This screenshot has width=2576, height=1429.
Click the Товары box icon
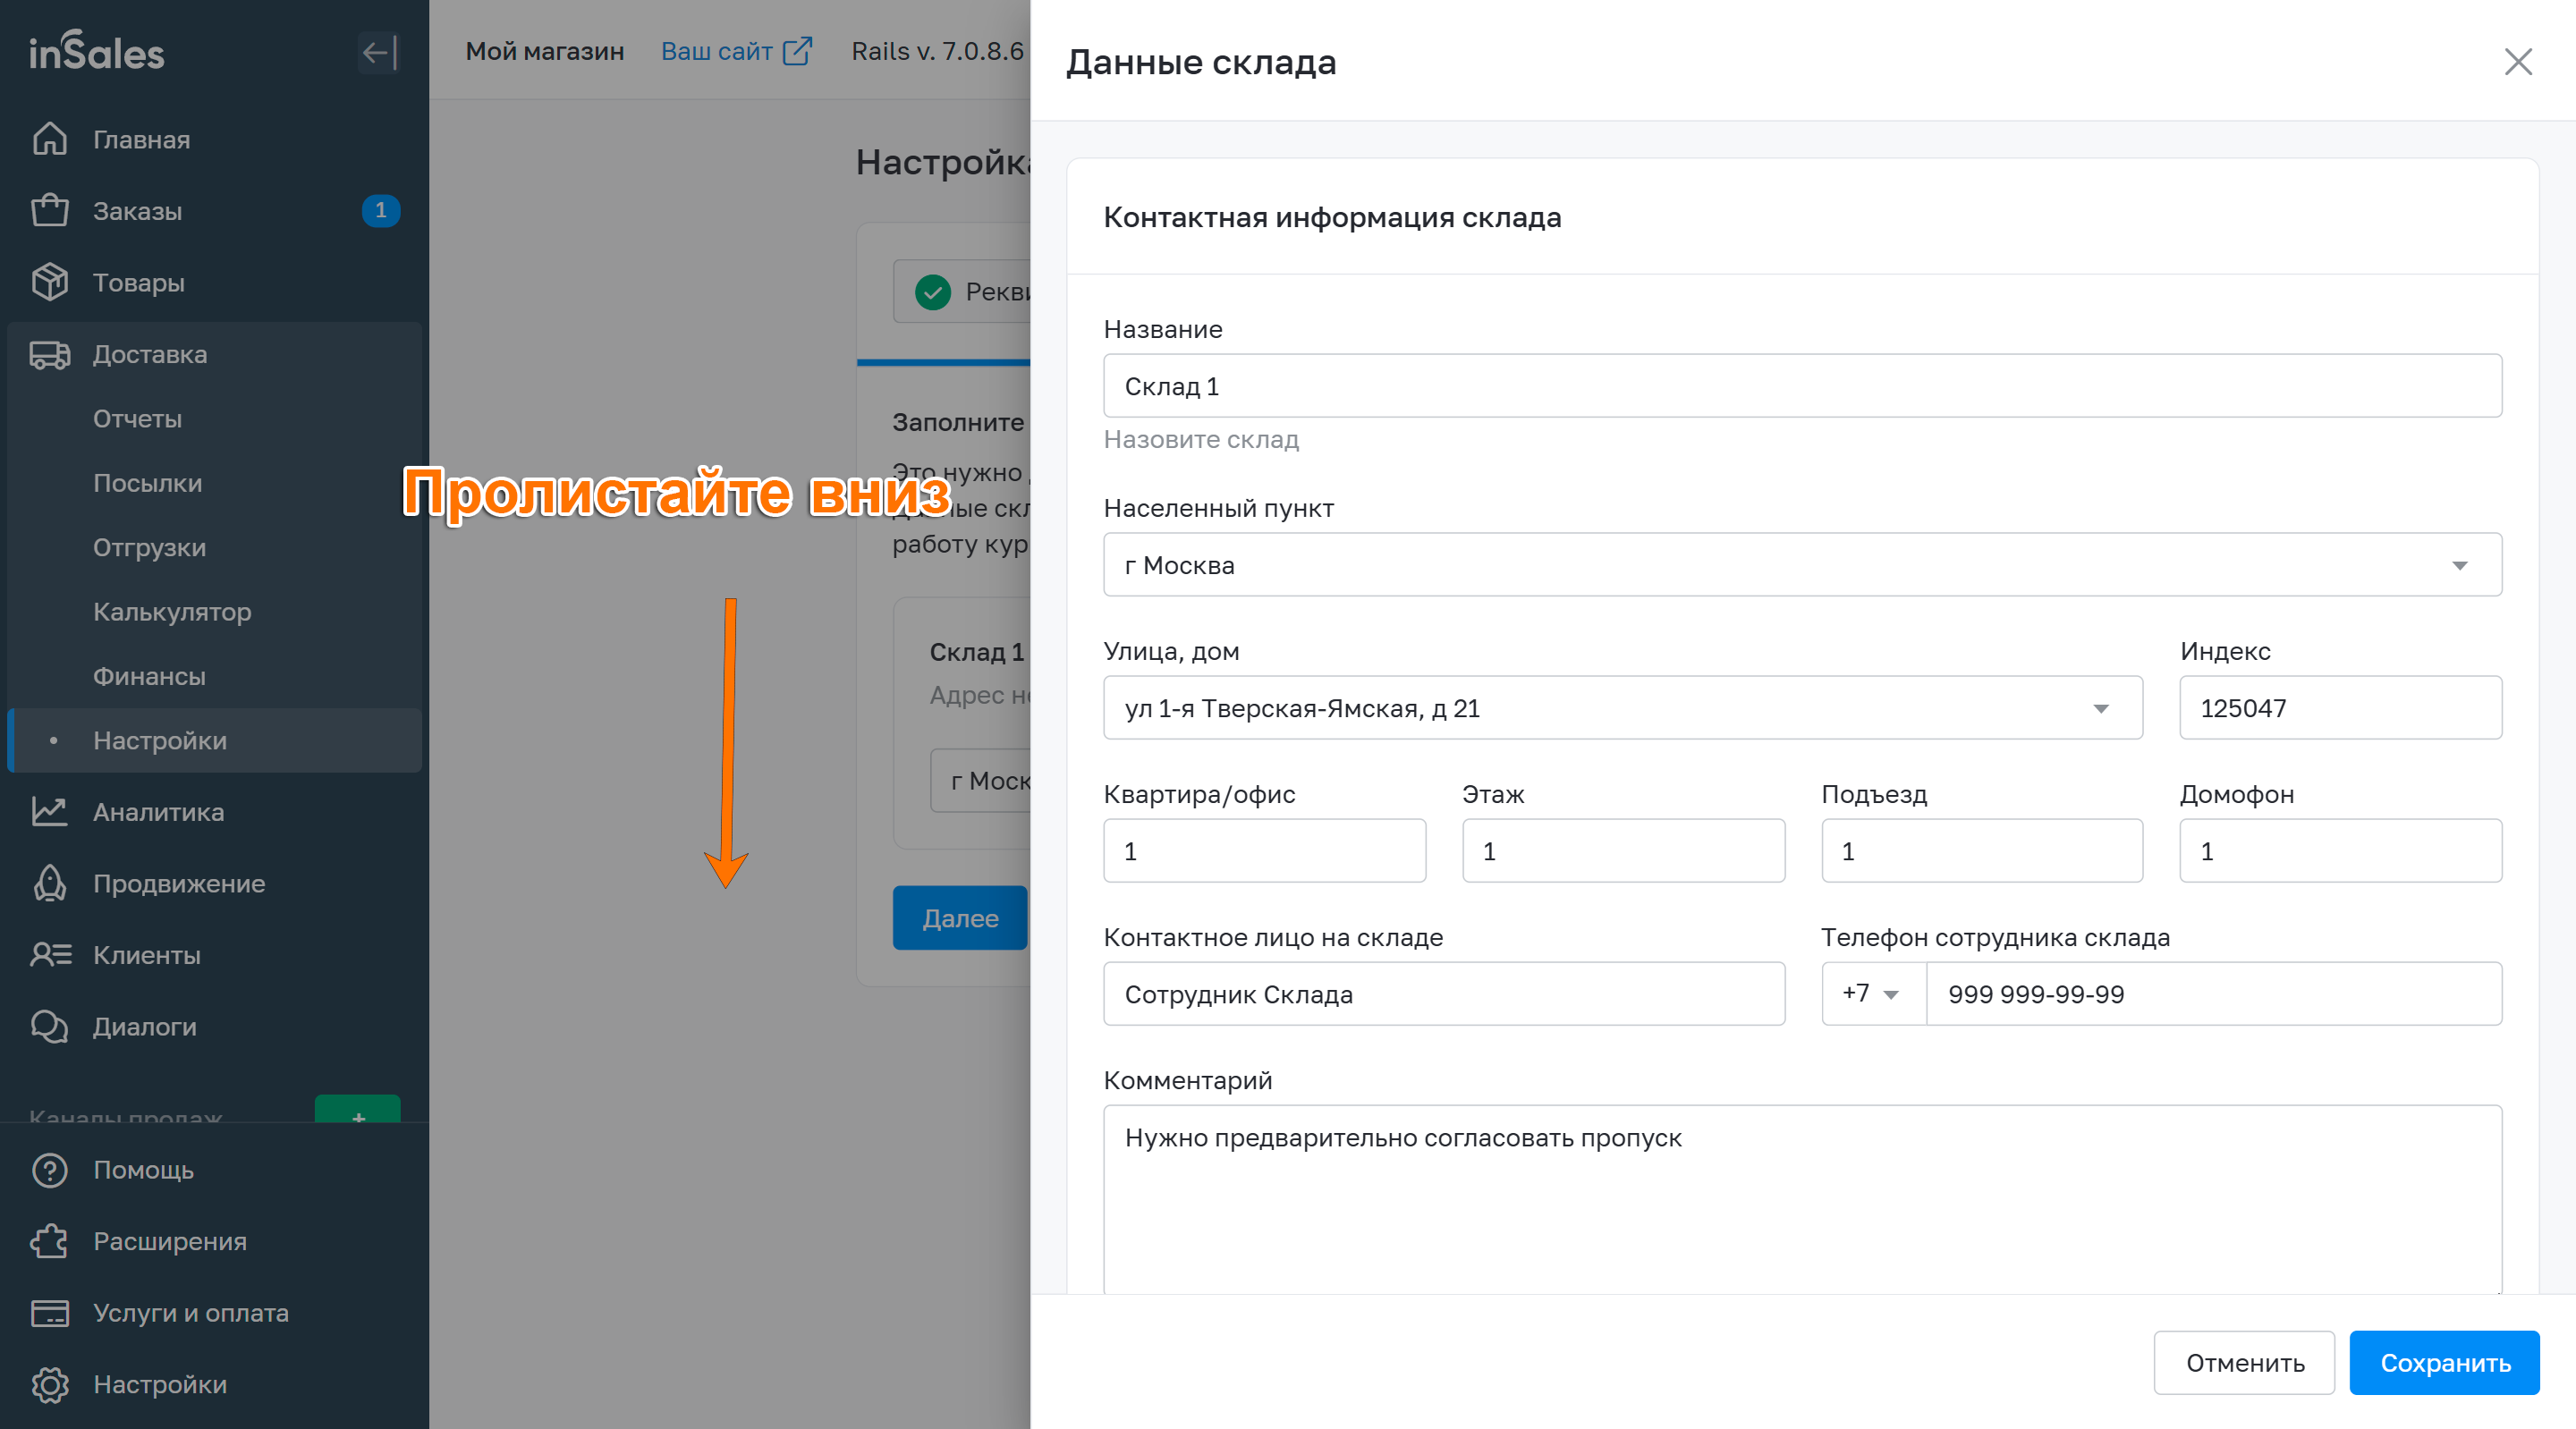coord(49,283)
